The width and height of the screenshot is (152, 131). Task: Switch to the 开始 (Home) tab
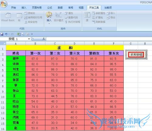tap(13, 8)
